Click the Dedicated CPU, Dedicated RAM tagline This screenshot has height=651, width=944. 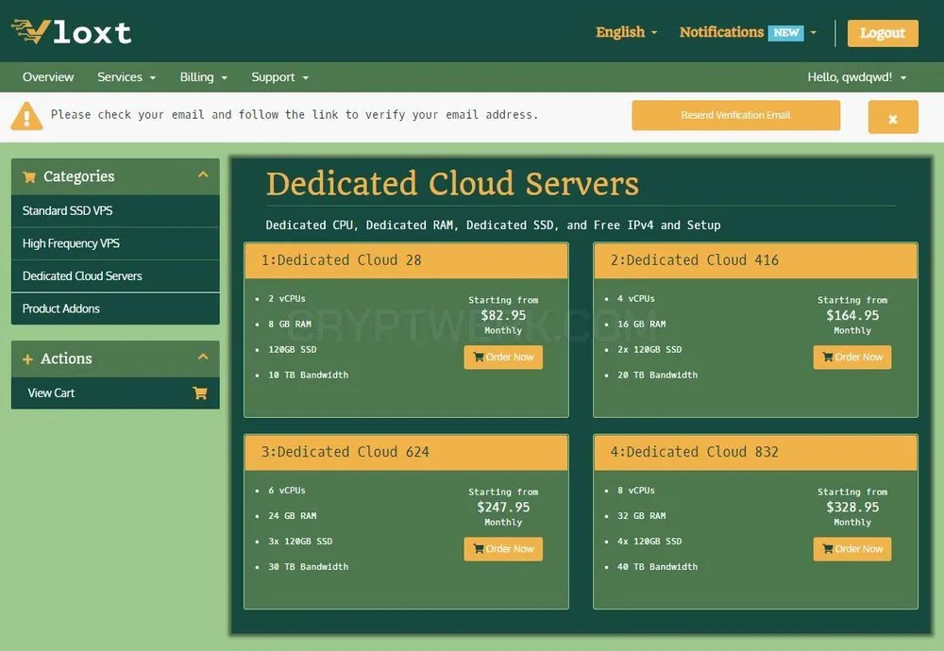point(493,225)
